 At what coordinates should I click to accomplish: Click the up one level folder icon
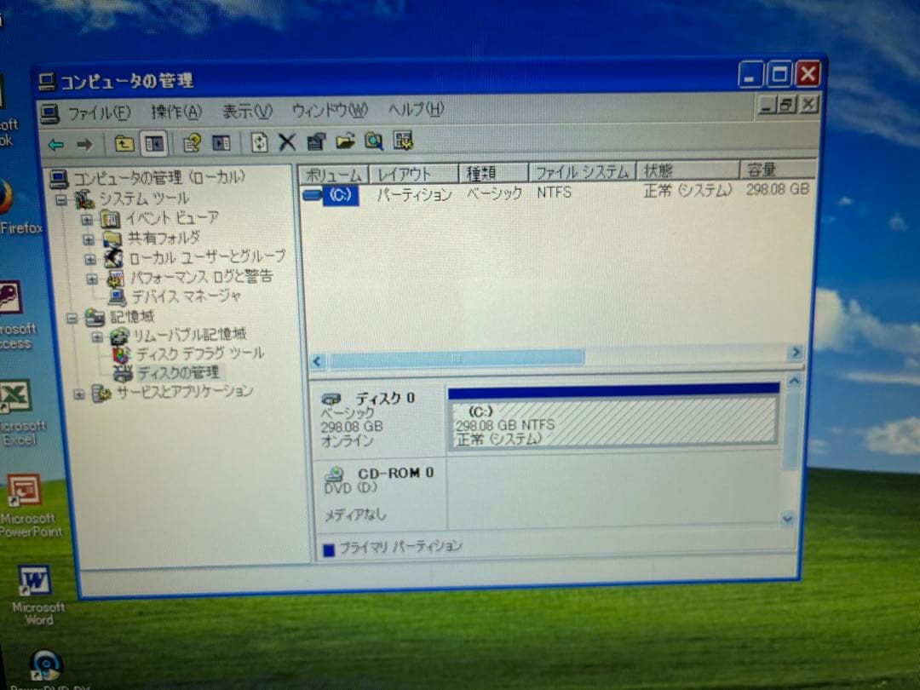click(124, 141)
